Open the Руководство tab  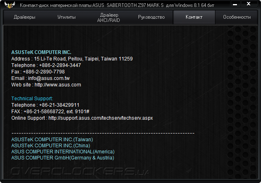point(151,17)
